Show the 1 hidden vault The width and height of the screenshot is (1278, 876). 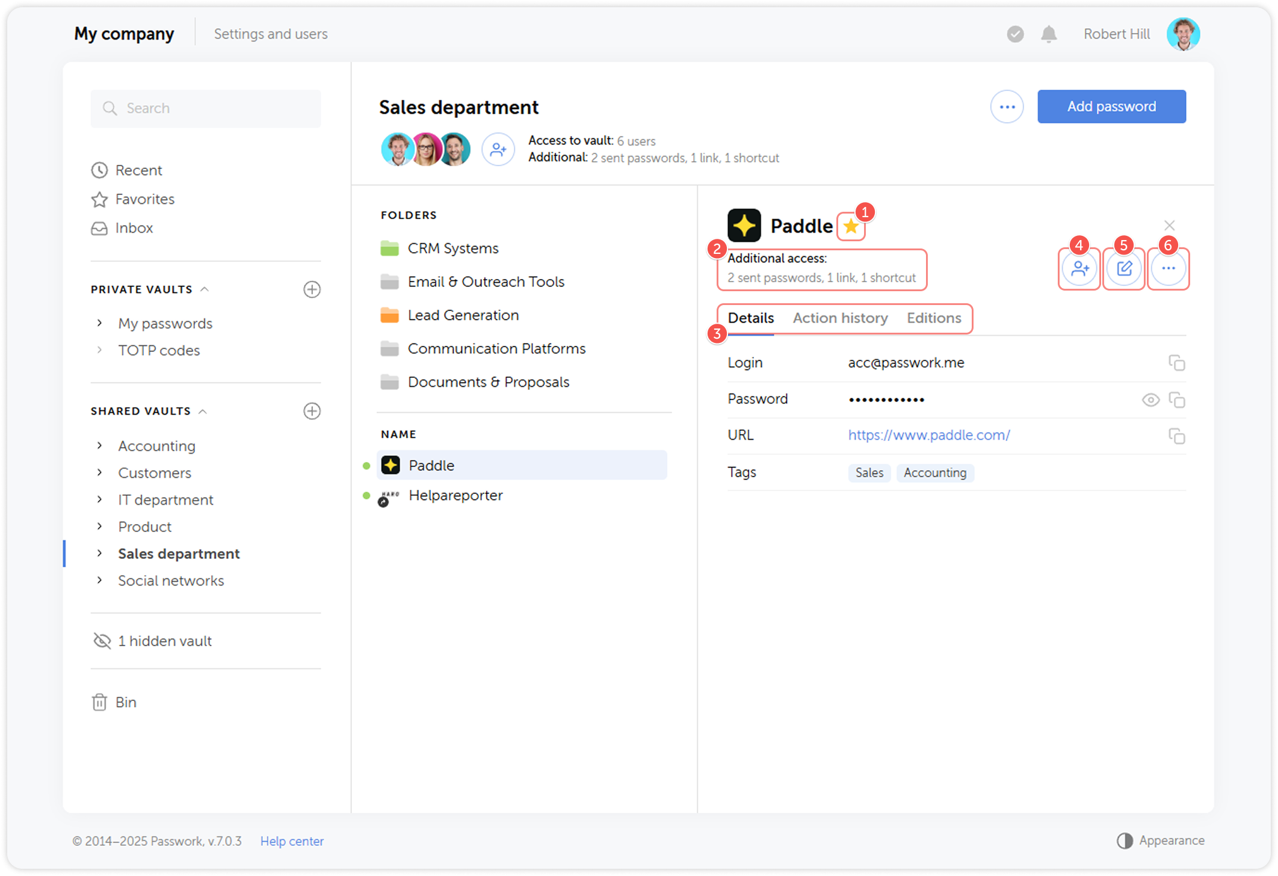[164, 641]
